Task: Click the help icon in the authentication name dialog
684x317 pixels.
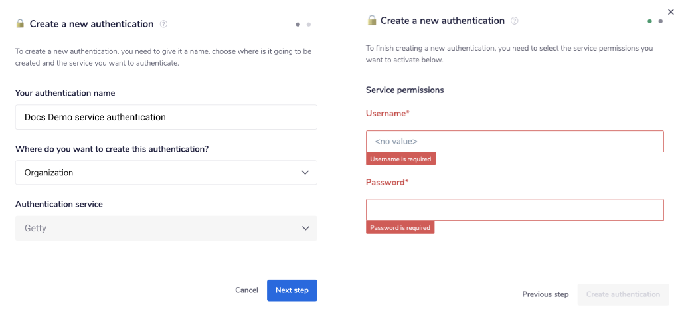Action: tap(164, 24)
